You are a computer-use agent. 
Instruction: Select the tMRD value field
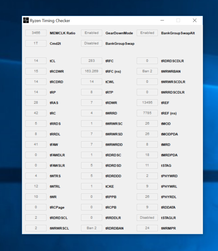[147, 144]
